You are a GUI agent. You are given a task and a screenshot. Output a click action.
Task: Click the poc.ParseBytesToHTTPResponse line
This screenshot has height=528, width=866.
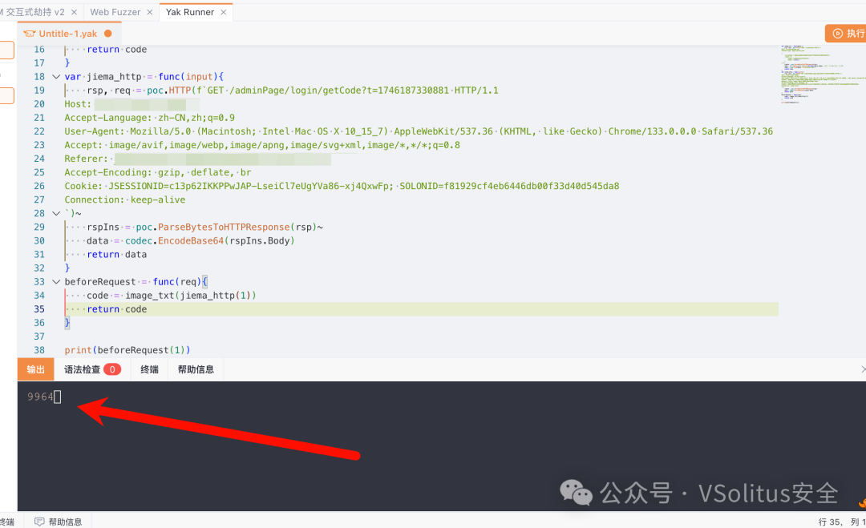click(205, 228)
